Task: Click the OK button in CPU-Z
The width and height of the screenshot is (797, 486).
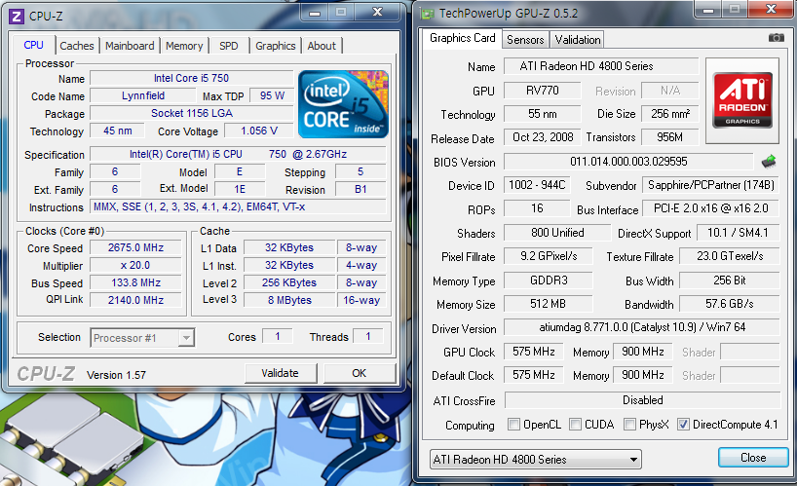Action: (359, 373)
